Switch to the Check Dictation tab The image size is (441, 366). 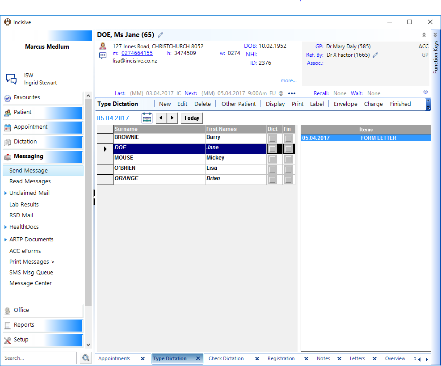(x=226, y=358)
